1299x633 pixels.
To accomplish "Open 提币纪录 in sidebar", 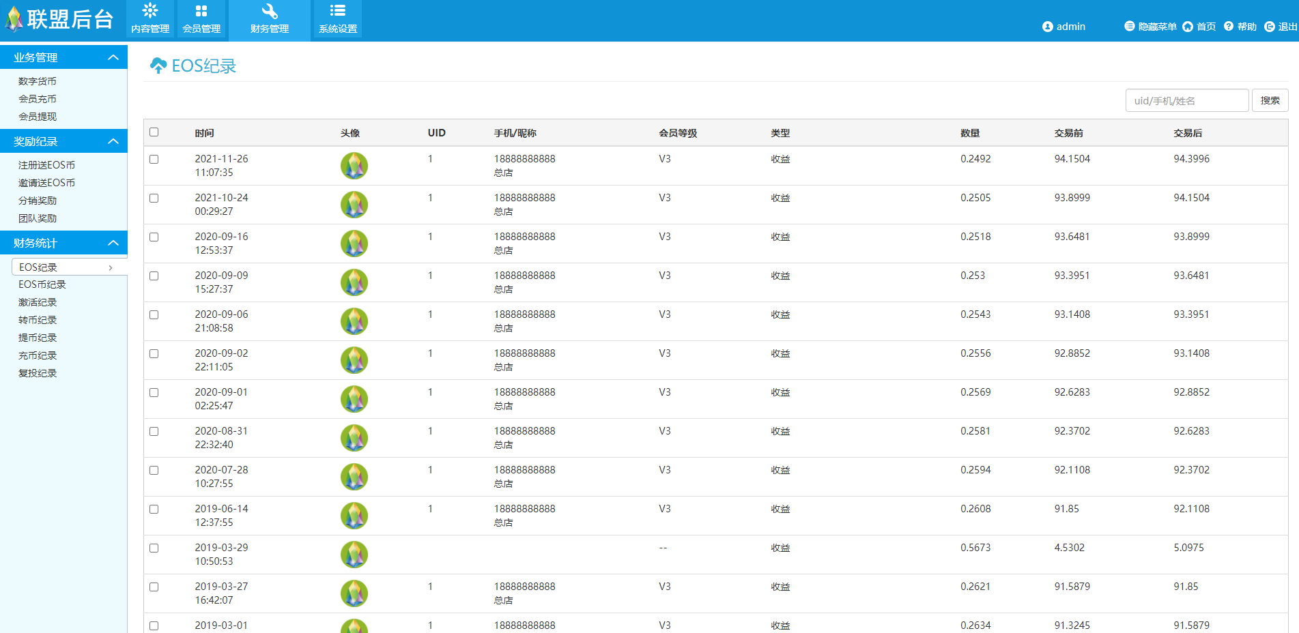I will pos(38,338).
